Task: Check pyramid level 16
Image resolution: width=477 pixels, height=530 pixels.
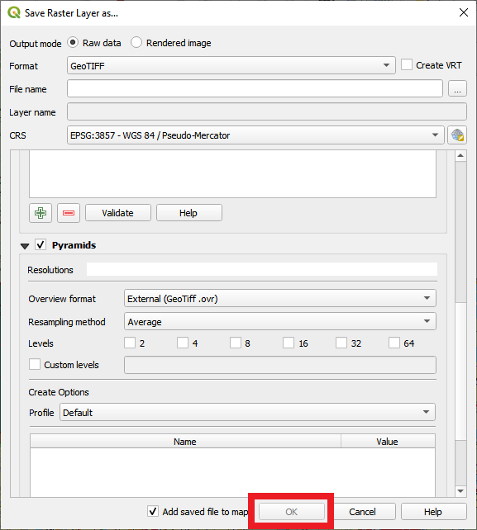Action: 289,343
